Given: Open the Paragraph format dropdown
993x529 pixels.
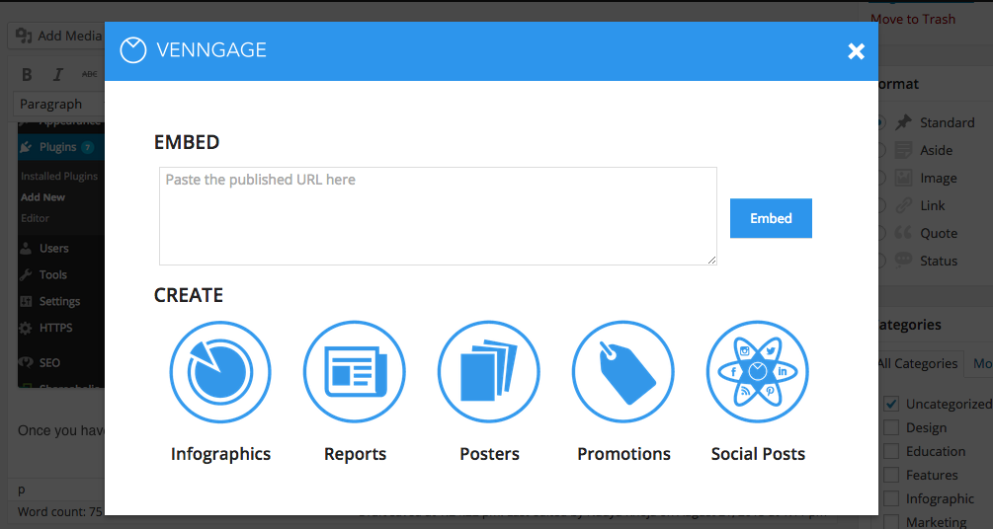Looking at the screenshot, I should [x=59, y=104].
